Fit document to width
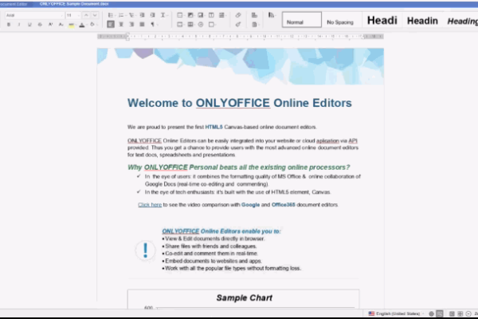This screenshot has width=478, height=319. (x=460, y=313)
